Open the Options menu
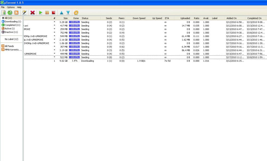The width and height of the screenshot is (267, 161). [11, 7]
